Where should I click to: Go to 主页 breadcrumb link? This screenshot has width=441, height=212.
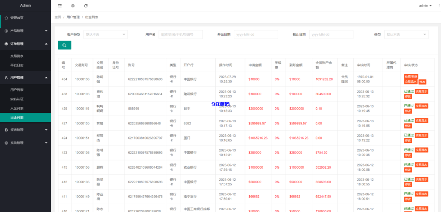click(58, 17)
